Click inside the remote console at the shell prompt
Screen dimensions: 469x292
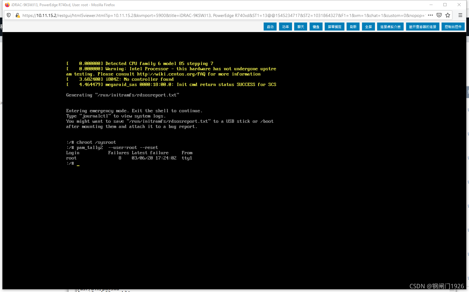[73, 163]
